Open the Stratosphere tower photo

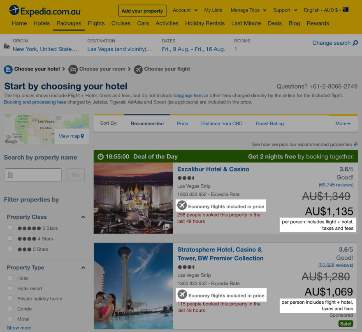(133, 286)
